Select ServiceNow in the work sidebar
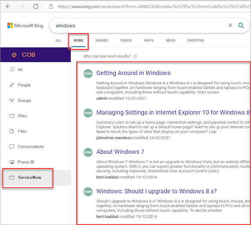The image size is (251, 225). tap(36, 178)
